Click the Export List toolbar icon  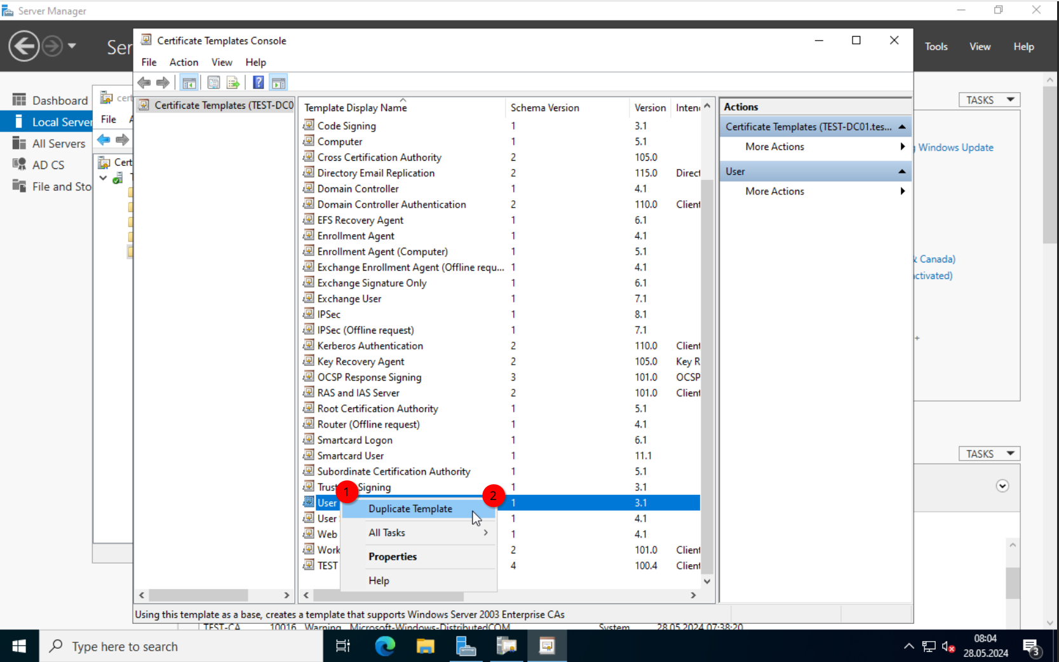[233, 83]
